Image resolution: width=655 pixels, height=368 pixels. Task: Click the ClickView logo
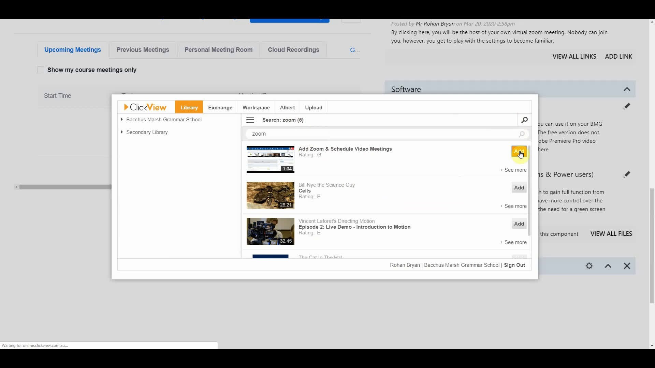point(145,107)
